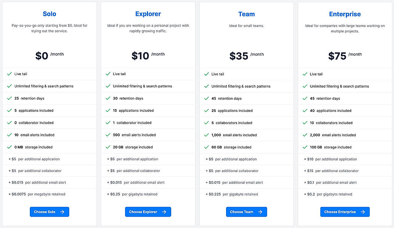
Task: Select the Enterprise plan heading
Action: pos(345,14)
